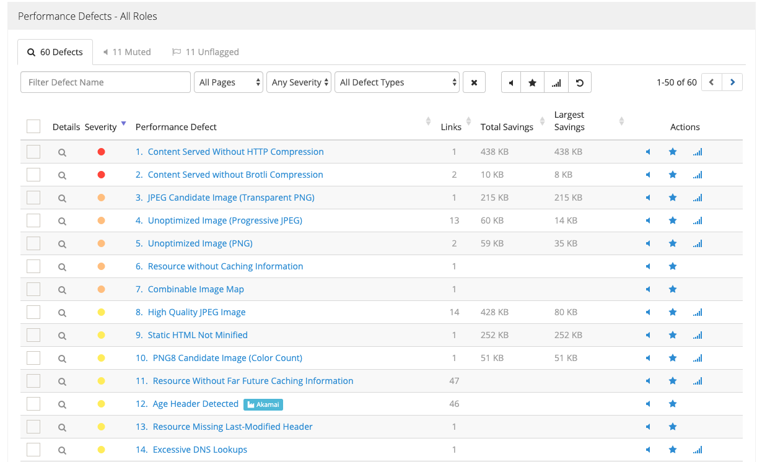Star the Age Header Detected defect
The height and width of the screenshot is (462, 757).
pyautogui.click(x=673, y=404)
